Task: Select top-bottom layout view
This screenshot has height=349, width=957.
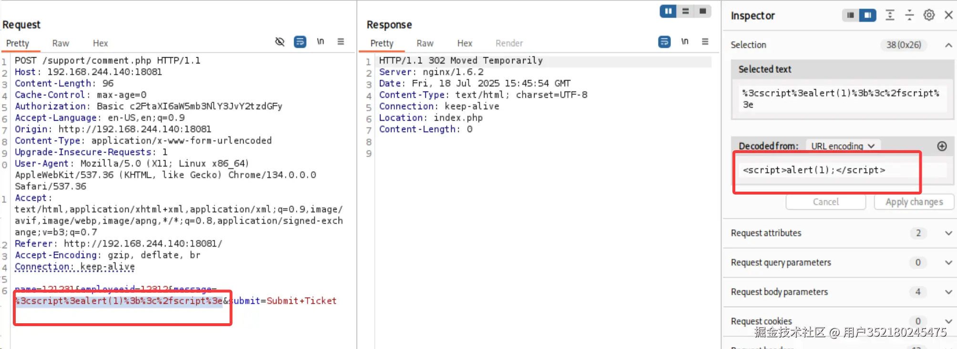Action: point(685,11)
